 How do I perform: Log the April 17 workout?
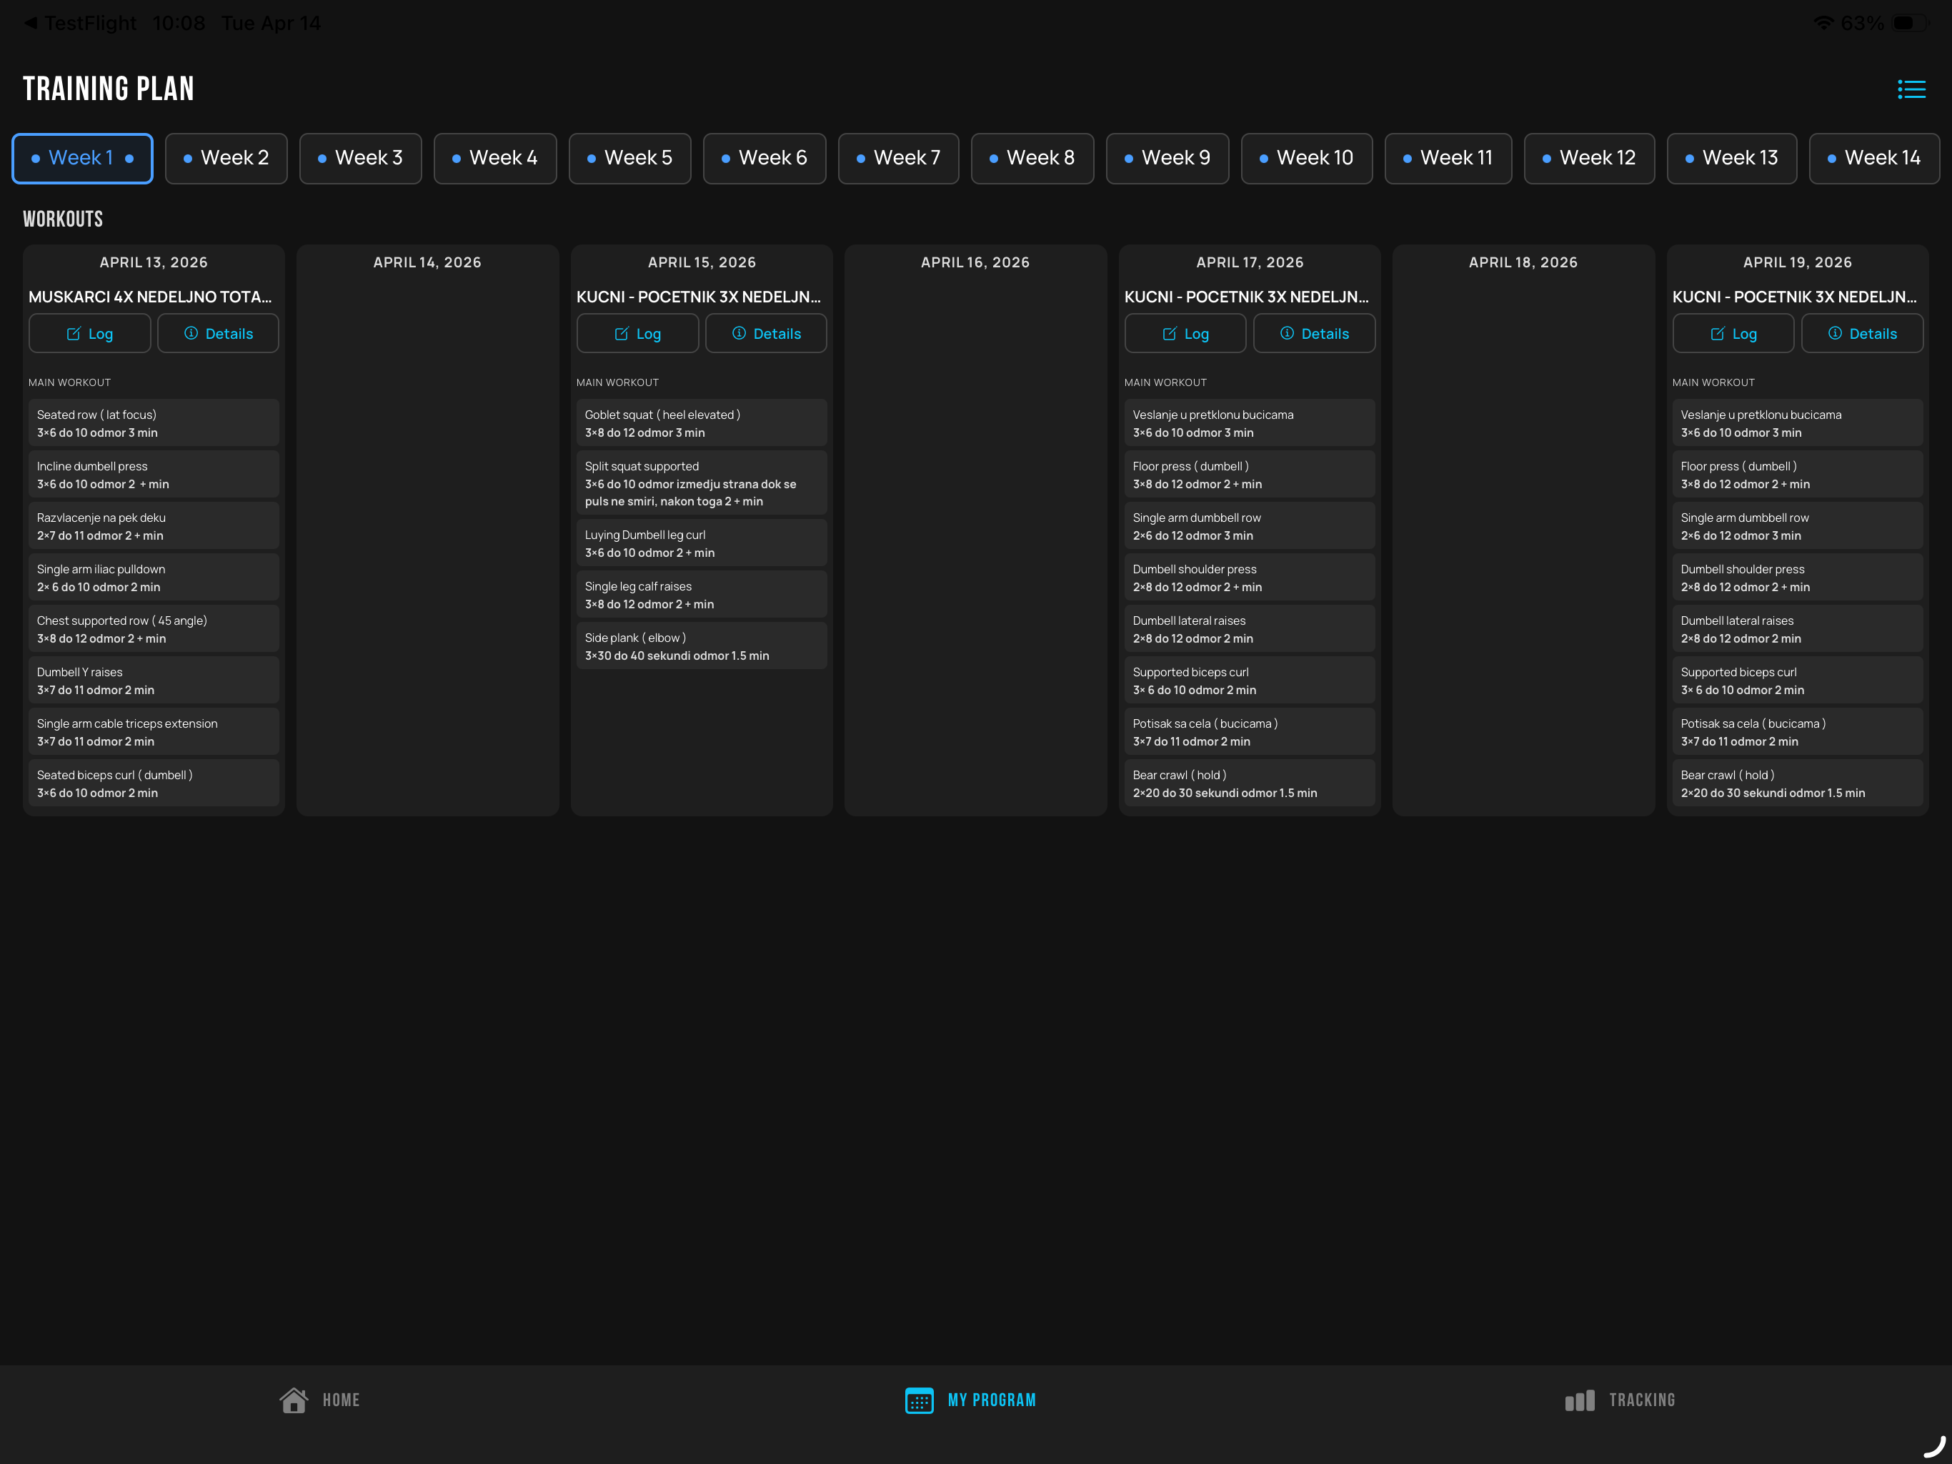pos(1185,333)
